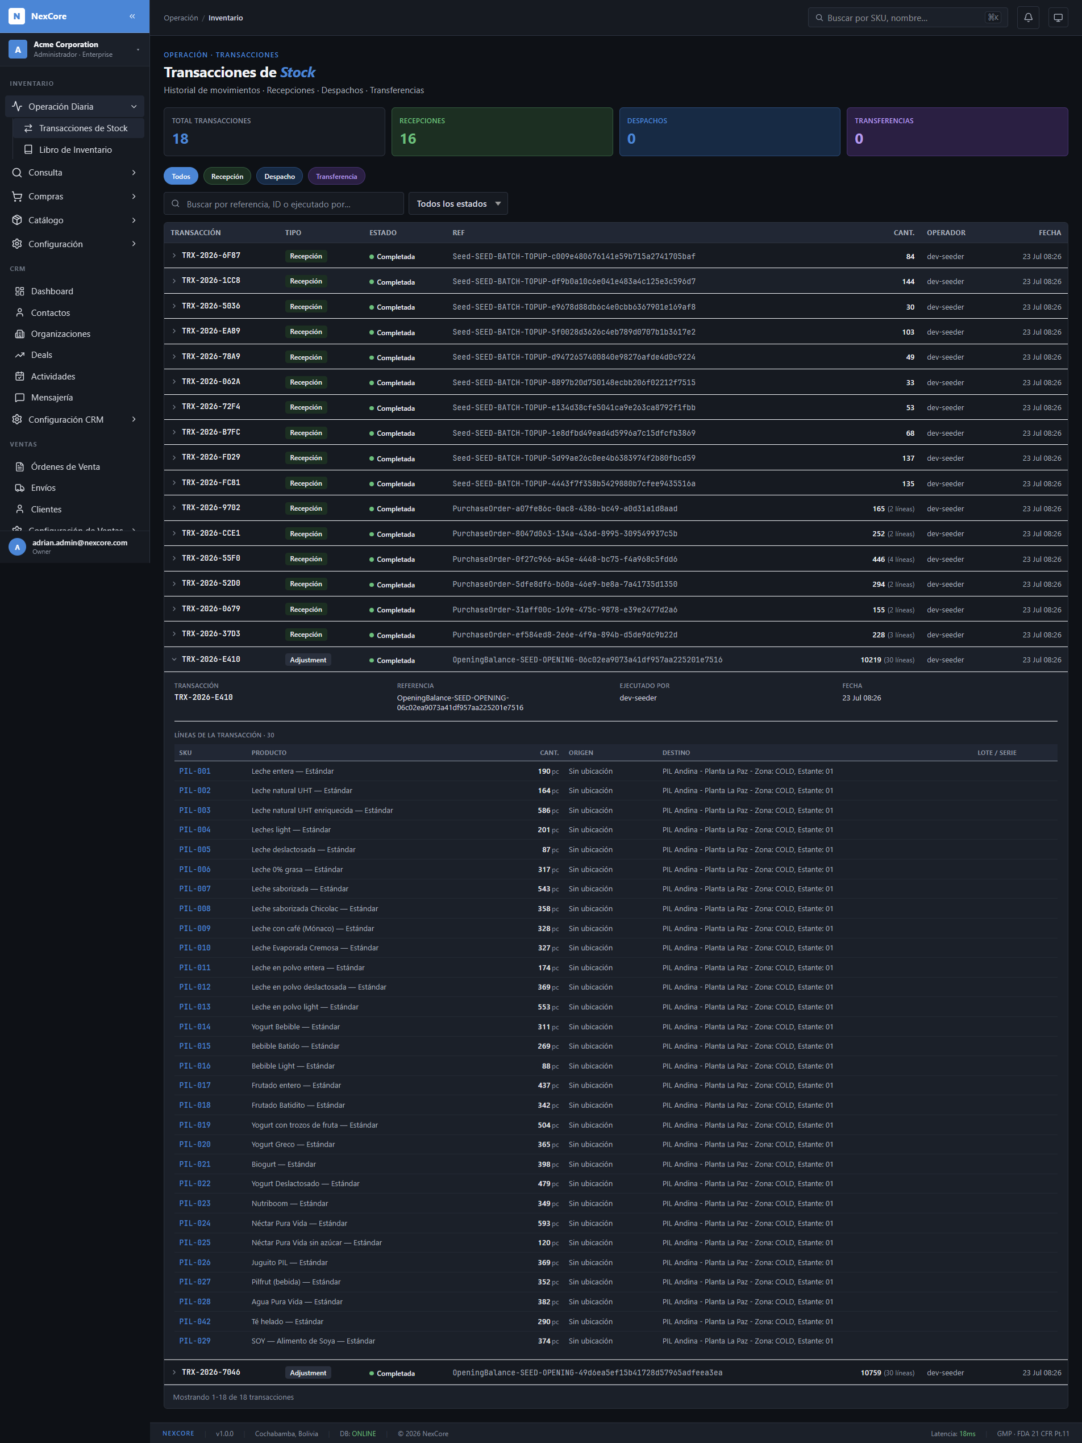Image resolution: width=1082 pixels, height=1443 pixels.
Task: Click the Envíos truck icon
Action: click(x=19, y=488)
